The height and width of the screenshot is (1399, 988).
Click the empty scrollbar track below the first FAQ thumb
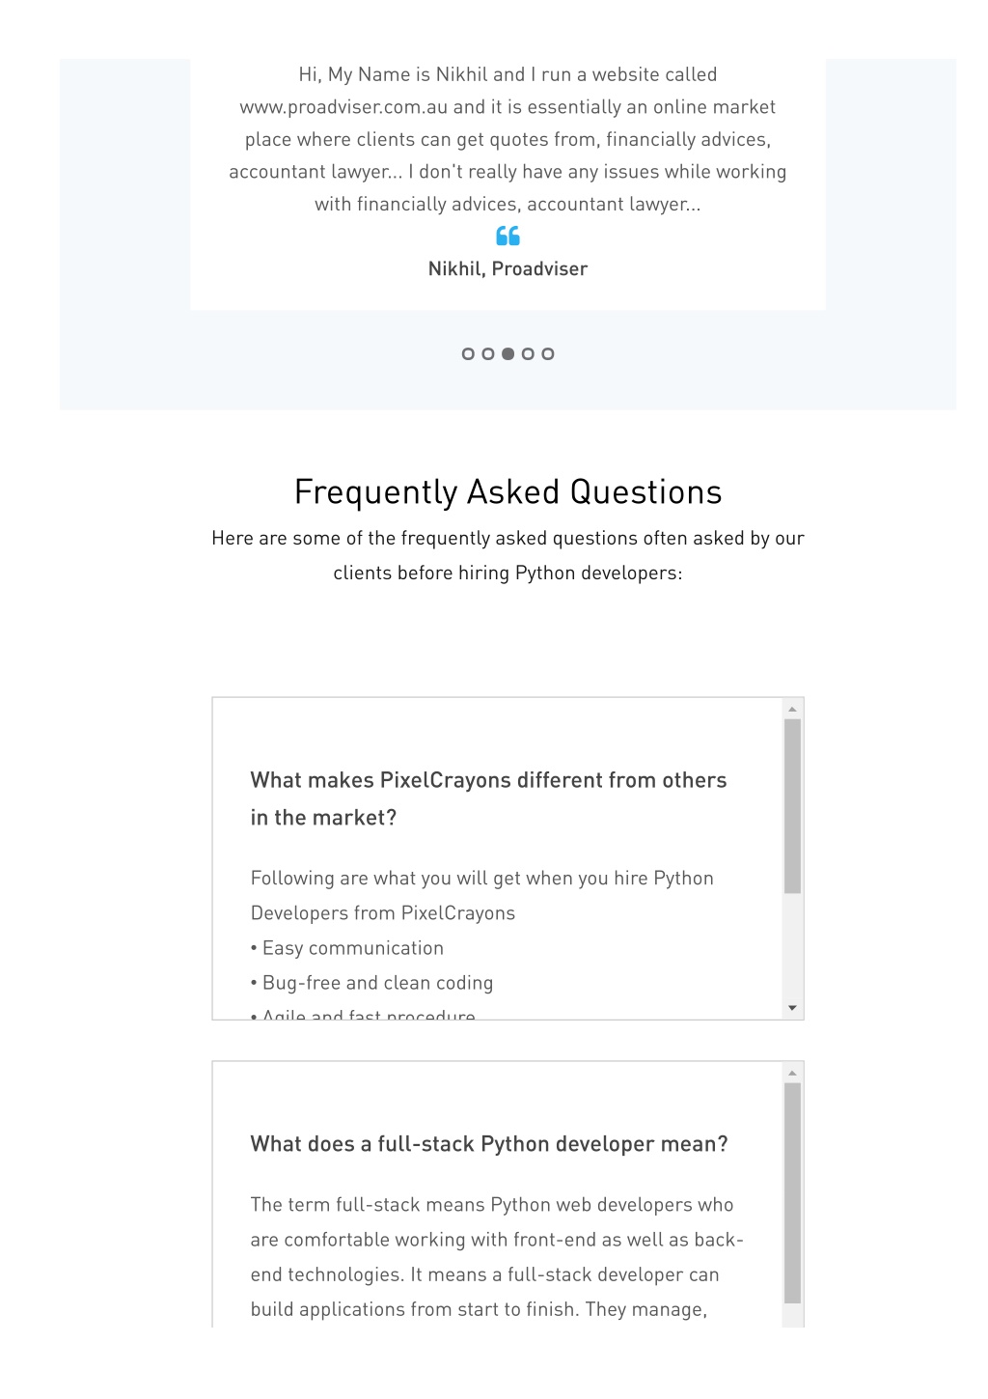(x=792, y=947)
